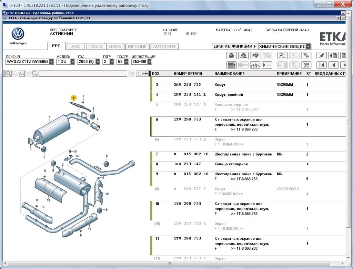Screen dimensions: 353x269
Task: Open the ГЛГР dropdown showing 2
Action: [x=112, y=62]
